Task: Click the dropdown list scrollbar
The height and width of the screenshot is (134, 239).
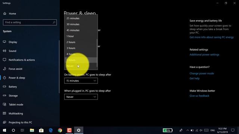Action: (97, 53)
